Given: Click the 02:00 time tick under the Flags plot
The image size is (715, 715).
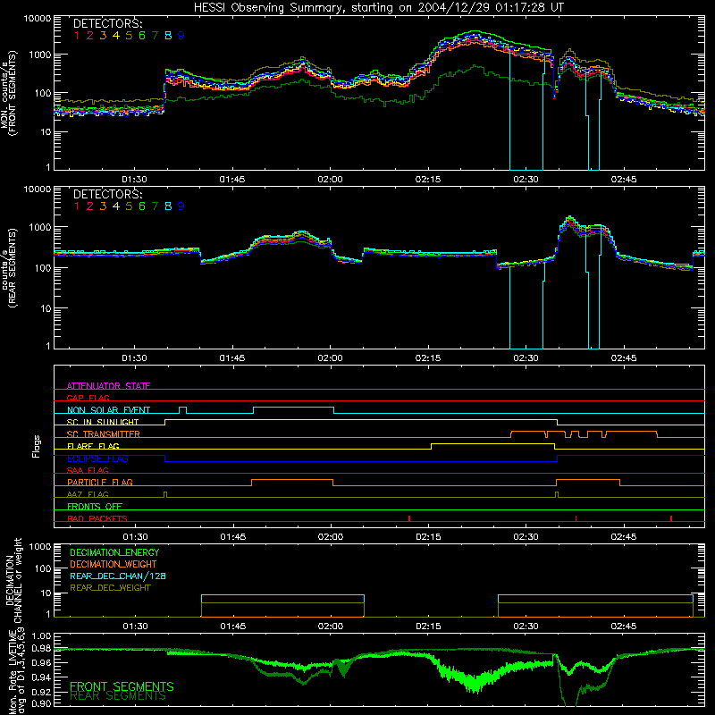Looking at the screenshot, I should click(x=331, y=537).
